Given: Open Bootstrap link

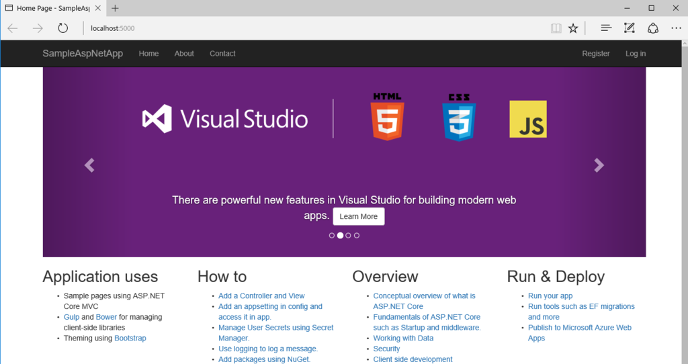Looking at the screenshot, I should point(130,338).
